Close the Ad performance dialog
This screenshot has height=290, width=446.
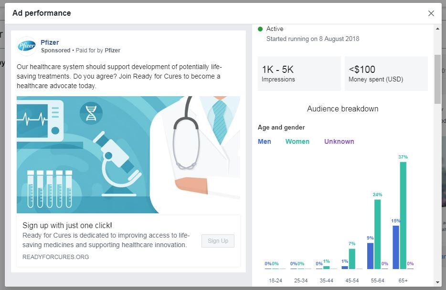click(431, 13)
